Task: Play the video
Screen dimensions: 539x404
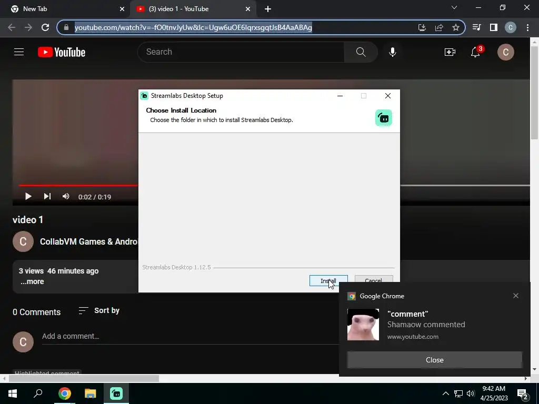Action: point(28,196)
